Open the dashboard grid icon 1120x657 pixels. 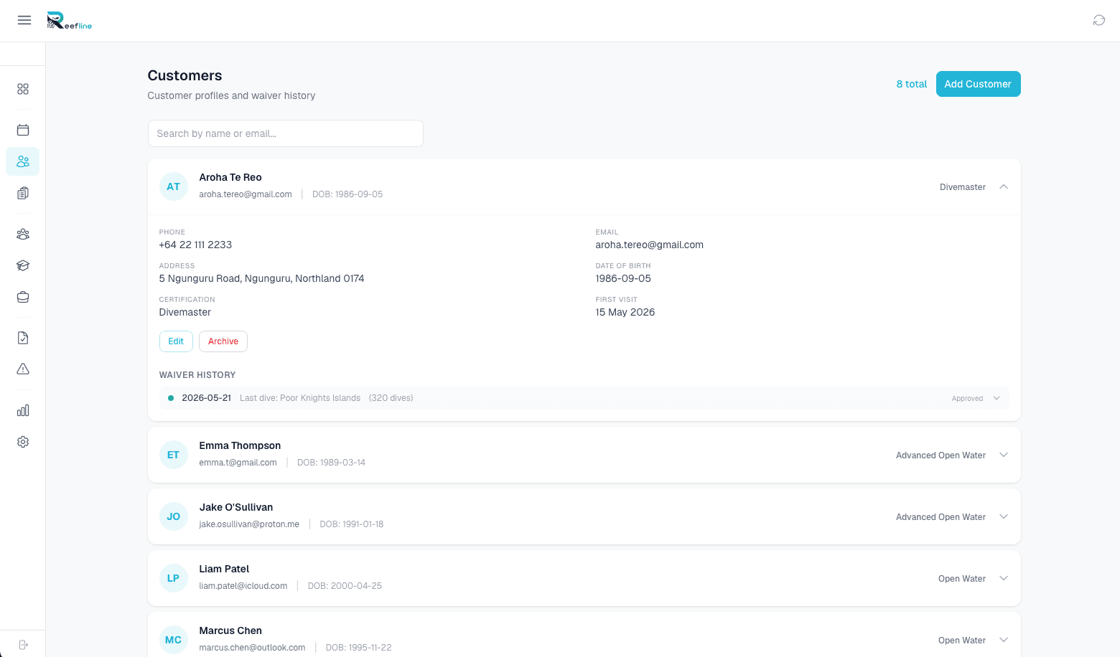[23, 89]
